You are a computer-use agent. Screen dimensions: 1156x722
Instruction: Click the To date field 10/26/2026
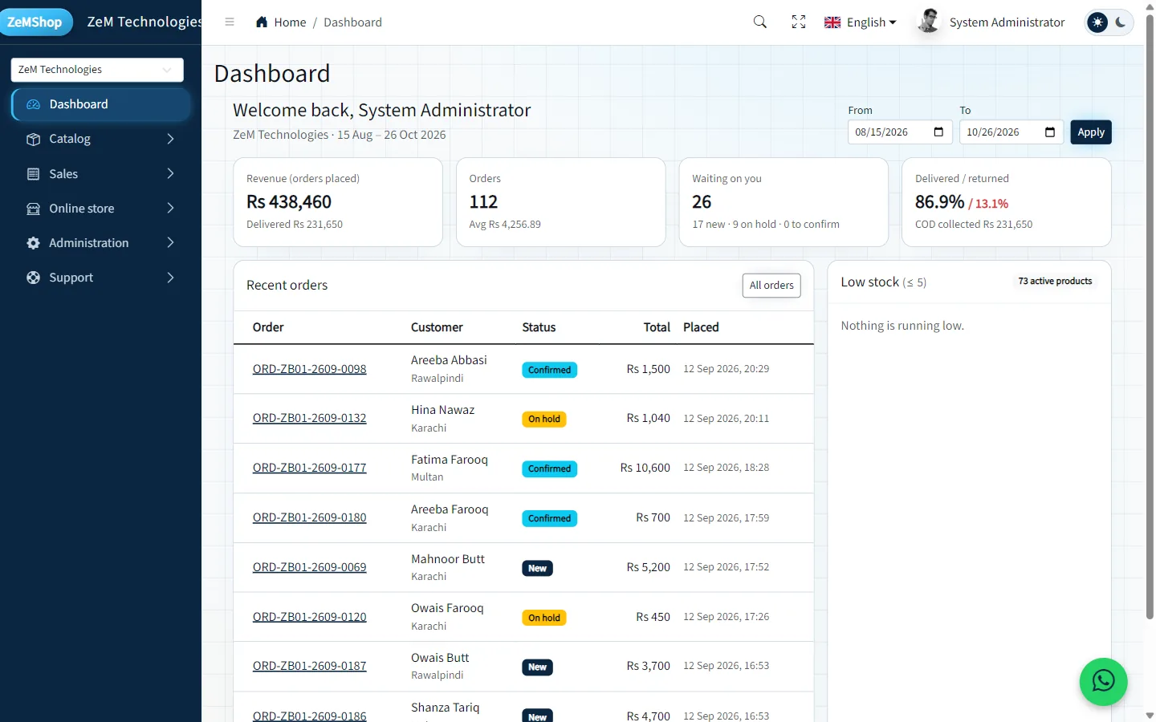click(x=1011, y=132)
